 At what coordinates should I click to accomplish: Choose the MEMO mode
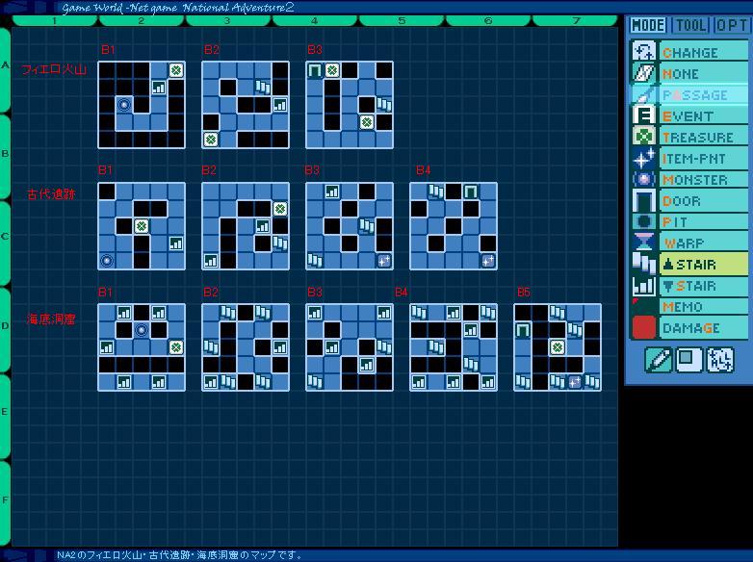pos(689,306)
